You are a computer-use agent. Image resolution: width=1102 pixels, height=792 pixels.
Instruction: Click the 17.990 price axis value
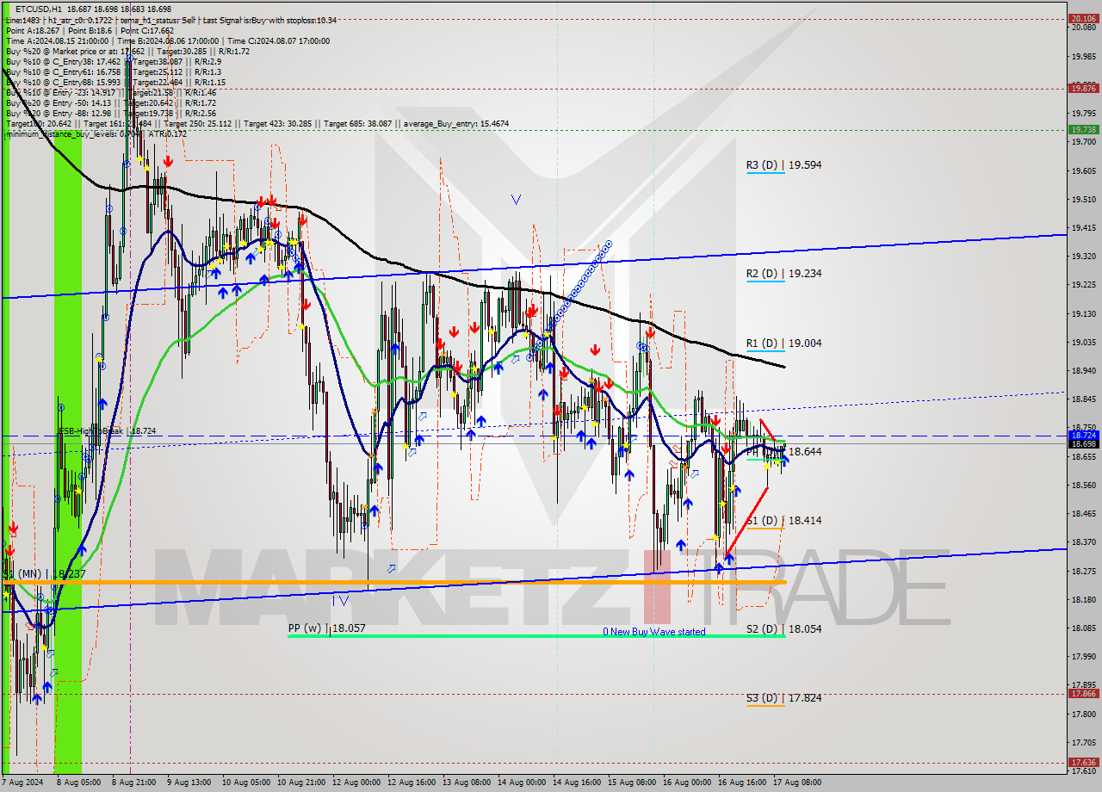click(1084, 656)
